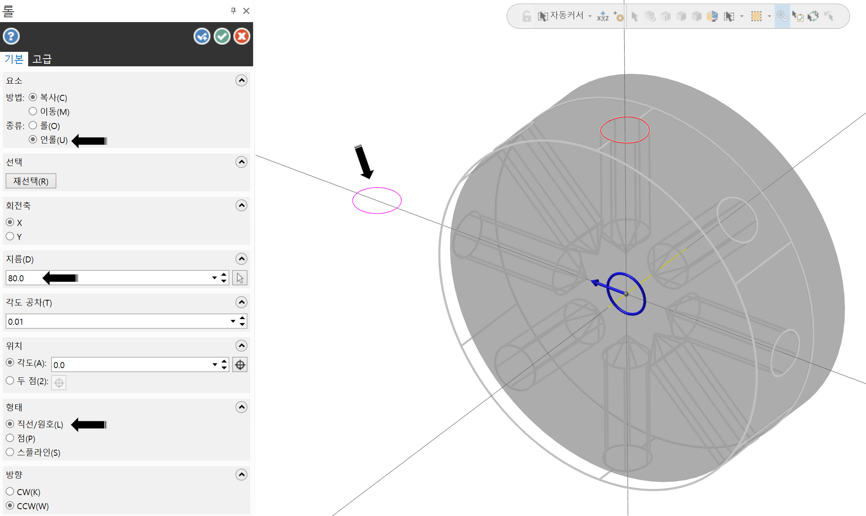866x516 pixels.
Task: Click the OK and create new operation button
Action: (x=202, y=37)
